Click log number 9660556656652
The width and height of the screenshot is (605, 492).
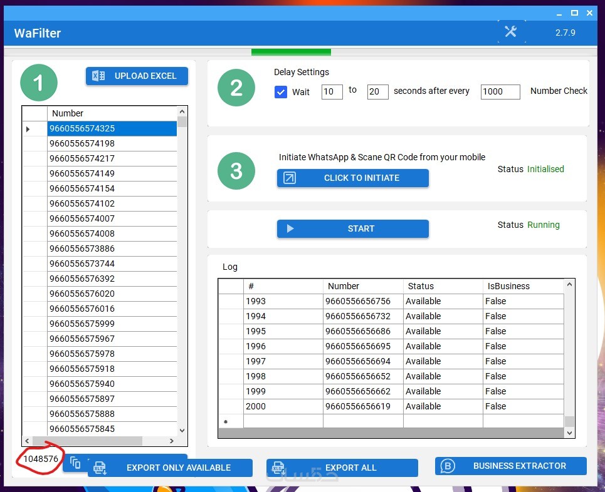(363, 376)
